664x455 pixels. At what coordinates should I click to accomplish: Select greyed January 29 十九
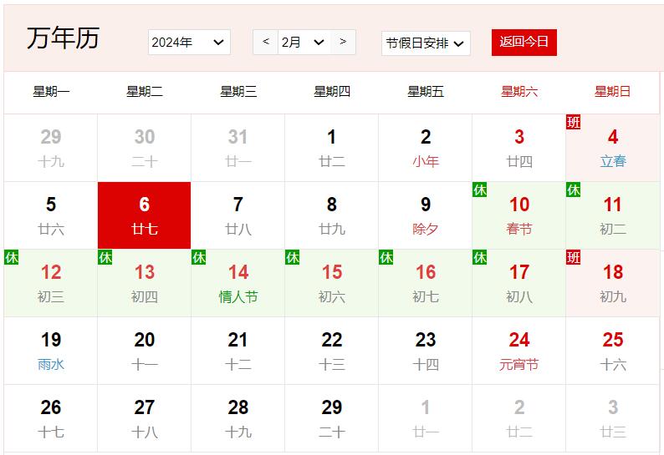pos(51,148)
